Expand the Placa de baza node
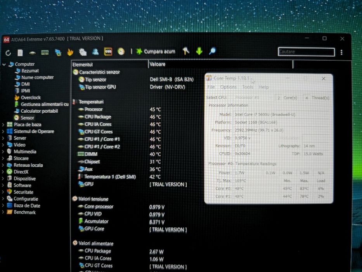The width and height of the screenshot is (362, 272). [x=3, y=125]
